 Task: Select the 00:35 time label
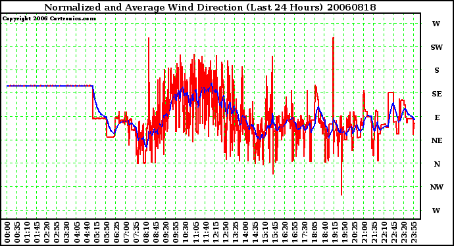(x=17, y=232)
